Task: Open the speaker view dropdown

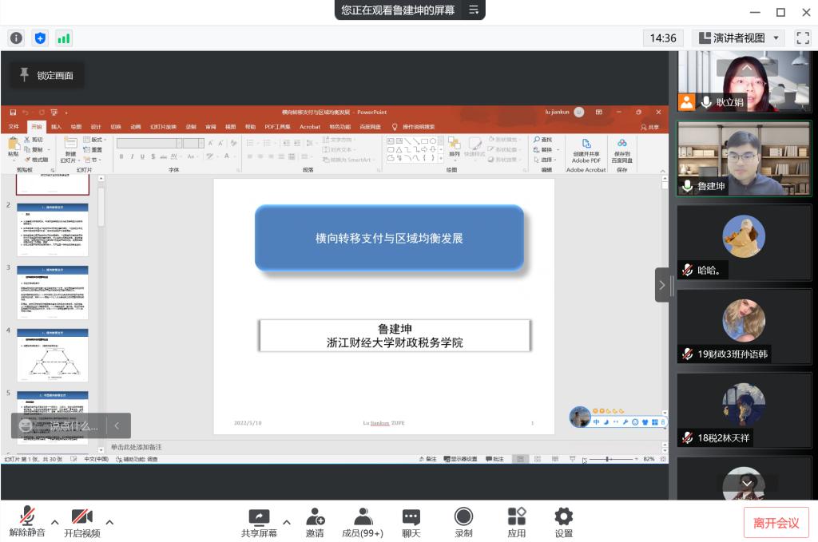Action: [x=738, y=38]
